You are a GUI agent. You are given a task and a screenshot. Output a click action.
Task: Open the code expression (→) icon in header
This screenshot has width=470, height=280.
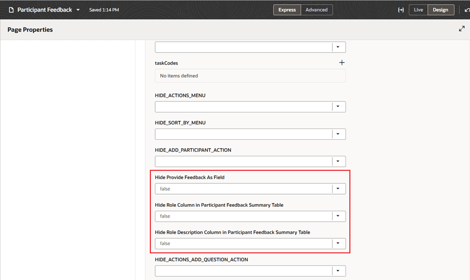(401, 9)
